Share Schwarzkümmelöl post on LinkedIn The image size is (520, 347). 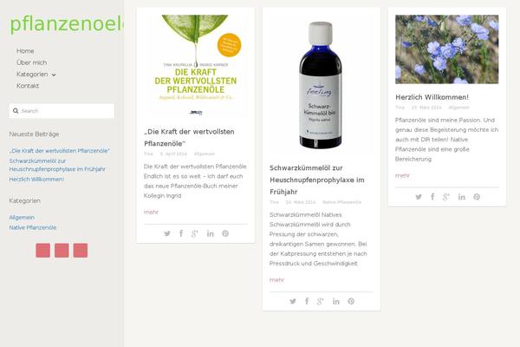point(336,301)
